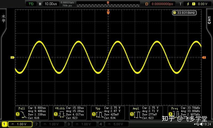Toggle channel 1 at 1.00 V

pos(17,124)
